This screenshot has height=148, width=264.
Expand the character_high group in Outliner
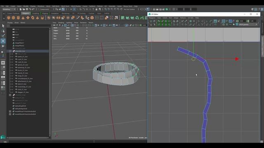tap(10, 95)
